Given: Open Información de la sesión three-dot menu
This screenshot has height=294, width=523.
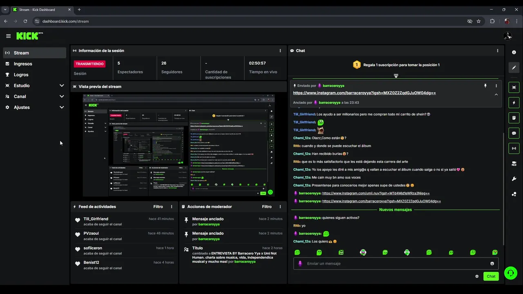Looking at the screenshot, I should click(x=280, y=51).
